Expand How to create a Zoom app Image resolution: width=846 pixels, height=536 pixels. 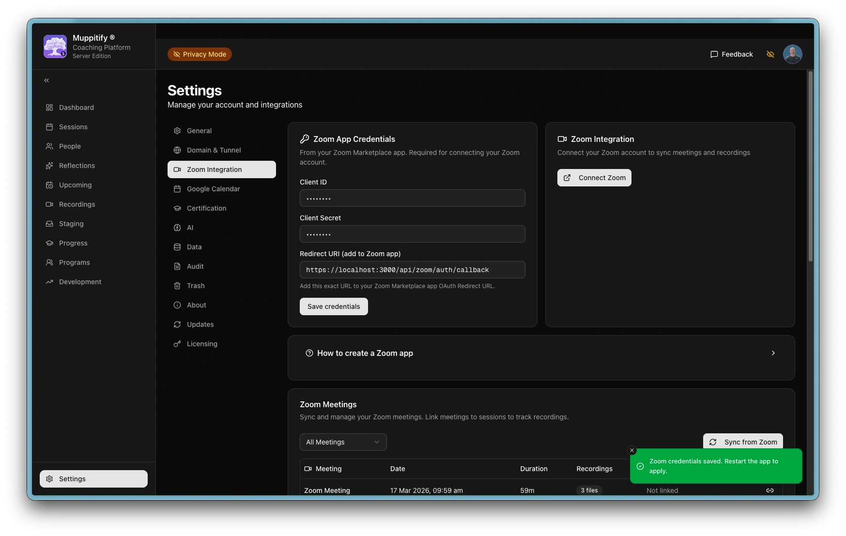click(x=541, y=353)
